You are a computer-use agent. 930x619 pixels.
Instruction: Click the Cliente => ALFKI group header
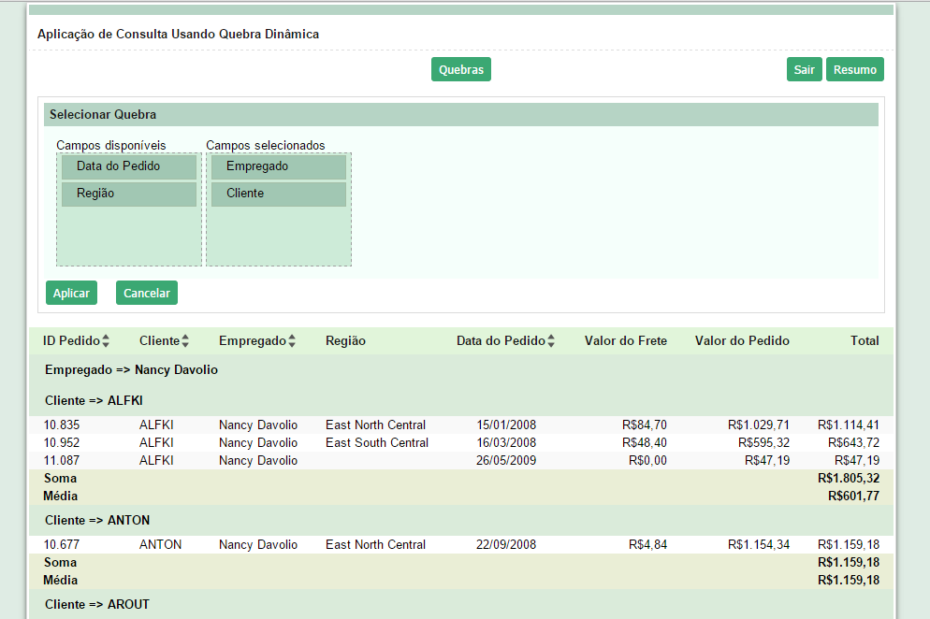[x=94, y=400]
